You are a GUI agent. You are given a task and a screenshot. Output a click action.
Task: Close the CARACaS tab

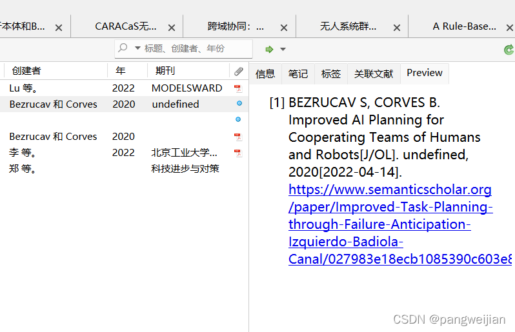[x=172, y=28]
